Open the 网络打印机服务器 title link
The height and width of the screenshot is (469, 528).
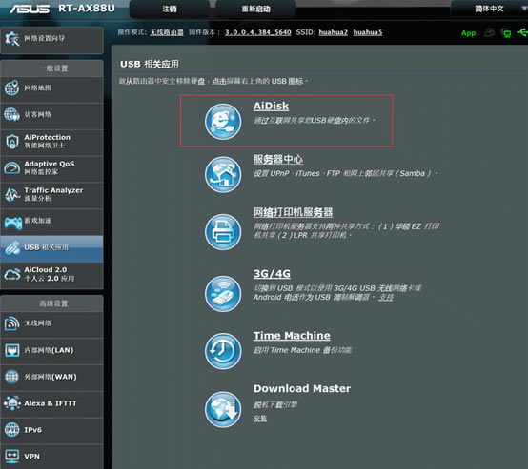point(293,212)
